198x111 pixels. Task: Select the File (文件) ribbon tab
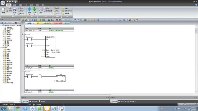click(9, 5)
